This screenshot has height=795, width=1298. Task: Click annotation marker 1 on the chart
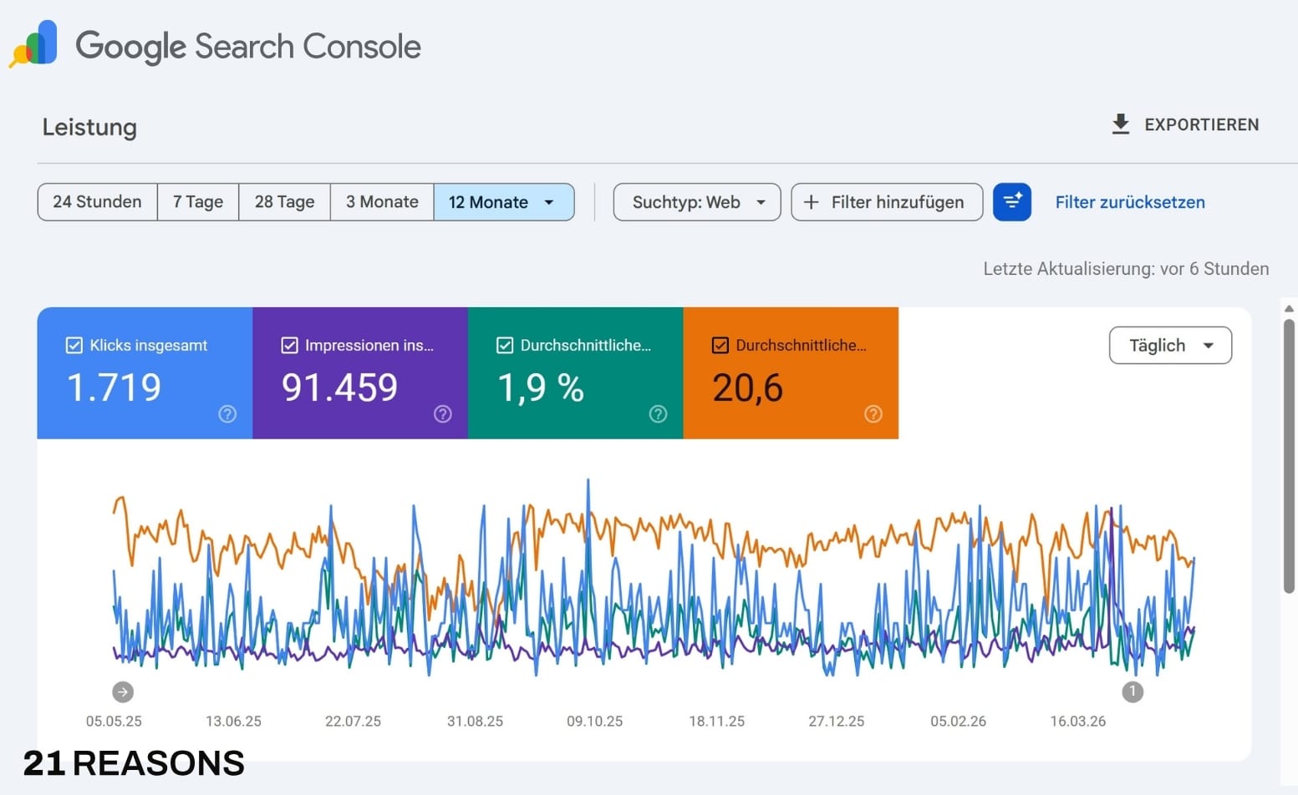click(1133, 691)
